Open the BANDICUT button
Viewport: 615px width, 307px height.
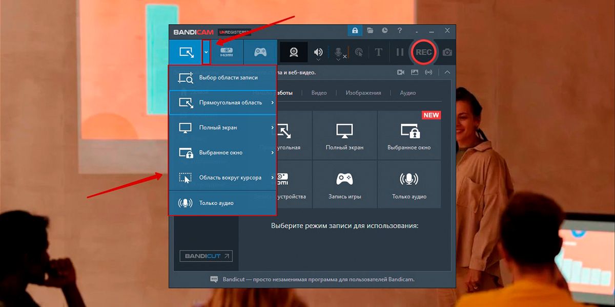[206, 256]
